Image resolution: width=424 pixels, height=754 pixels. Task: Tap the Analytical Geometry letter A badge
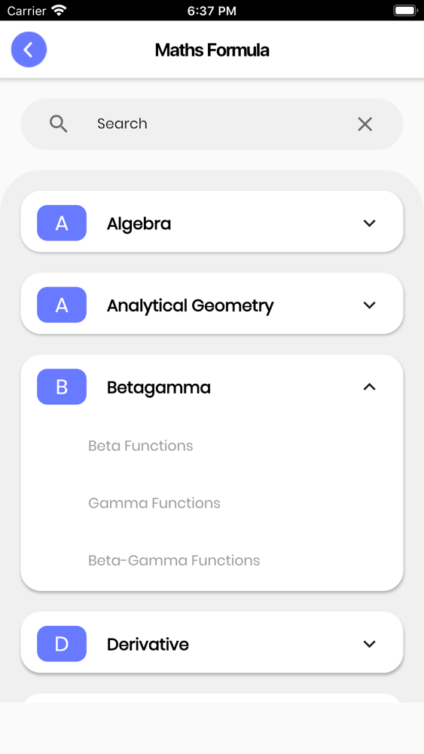(x=62, y=305)
